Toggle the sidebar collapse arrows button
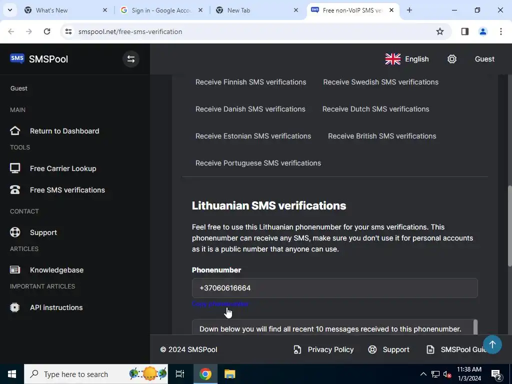This screenshot has width=512, height=384. point(131,59)
